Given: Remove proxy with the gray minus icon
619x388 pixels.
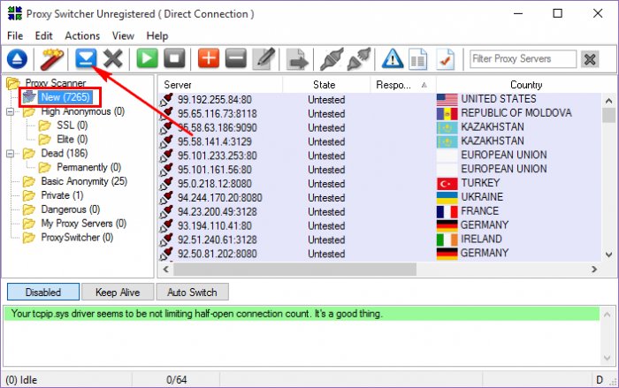Looking at the screenshot, I should (236, 58).
